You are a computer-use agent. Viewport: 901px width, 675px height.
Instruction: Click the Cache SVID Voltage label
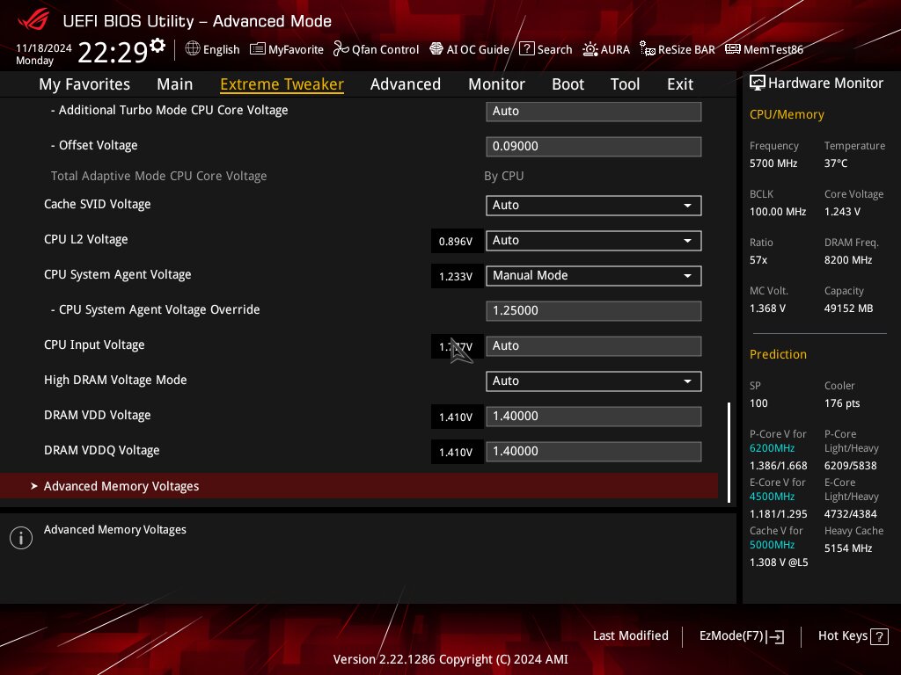click(97, 204)
